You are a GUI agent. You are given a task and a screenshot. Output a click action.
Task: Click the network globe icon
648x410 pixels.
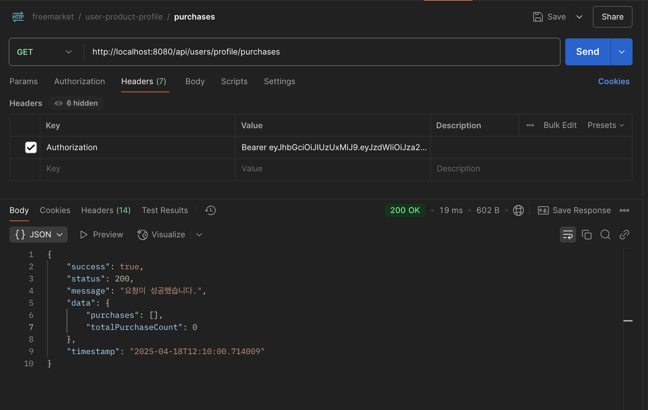(518, 210)
